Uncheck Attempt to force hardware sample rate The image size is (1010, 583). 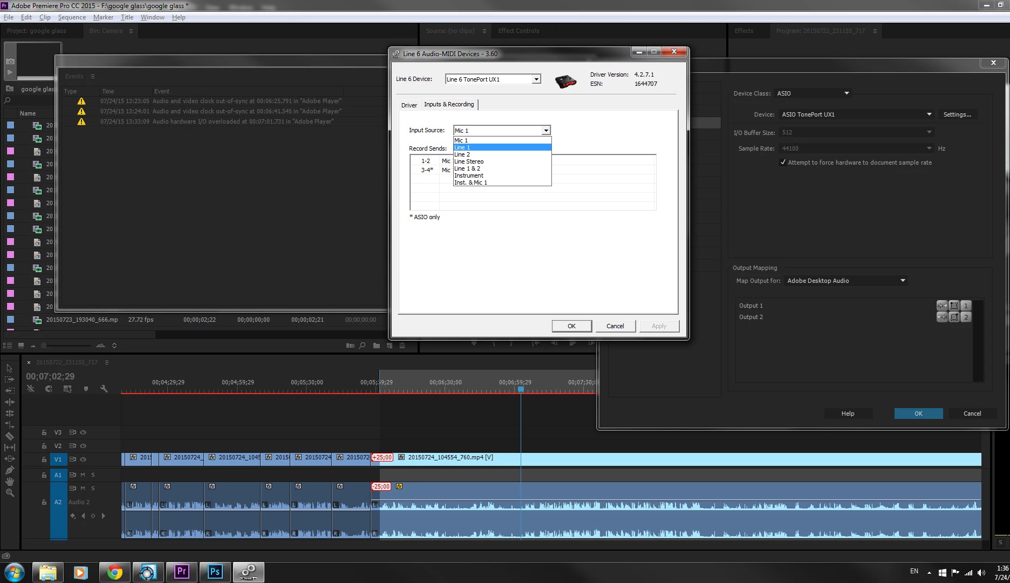click(x=783, y=162)
